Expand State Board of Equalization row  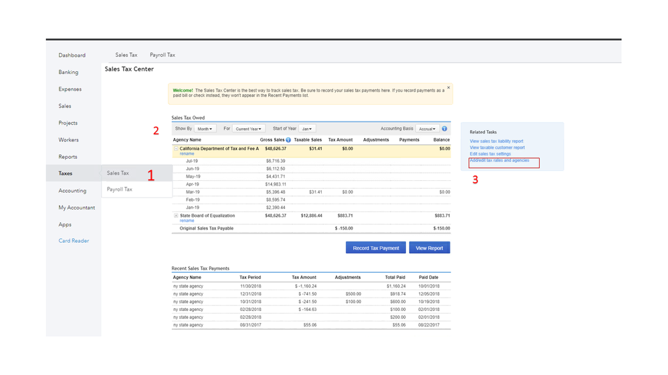tap(177, 216)
